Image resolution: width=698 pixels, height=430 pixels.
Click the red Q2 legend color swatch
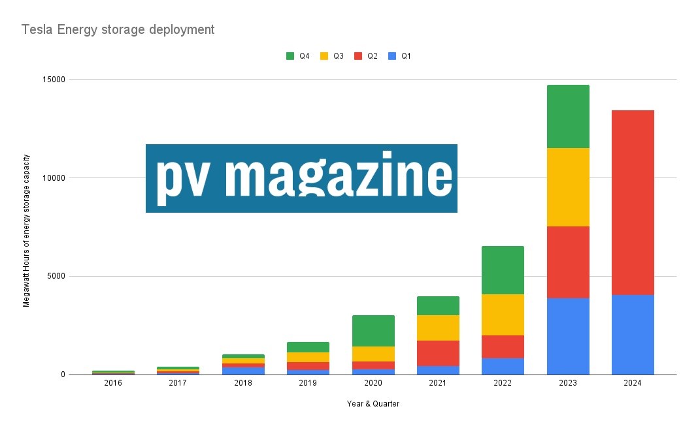pyautogui.click(x=358, y=56)
